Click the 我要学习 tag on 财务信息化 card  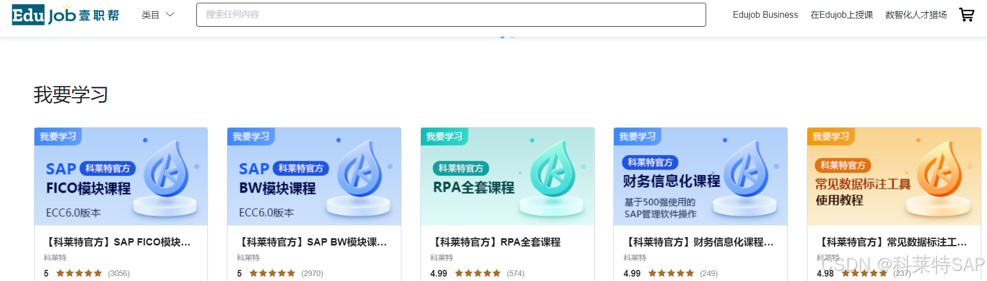point(637,137)
